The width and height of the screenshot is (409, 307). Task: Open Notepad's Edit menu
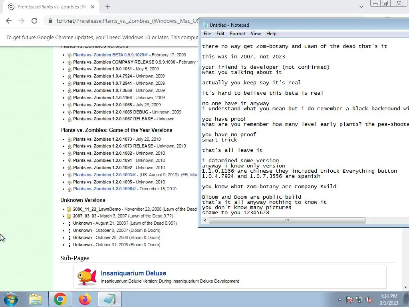[220, 34]
